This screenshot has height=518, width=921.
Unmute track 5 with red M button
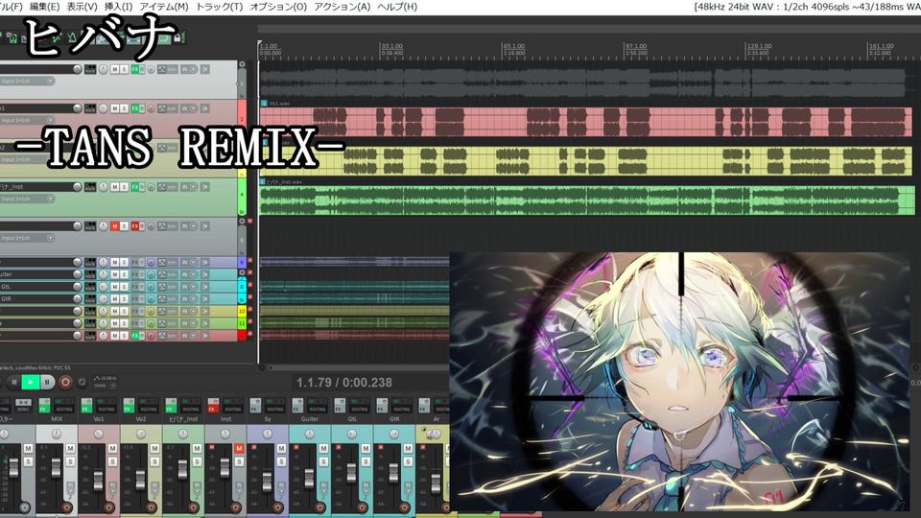115,226
